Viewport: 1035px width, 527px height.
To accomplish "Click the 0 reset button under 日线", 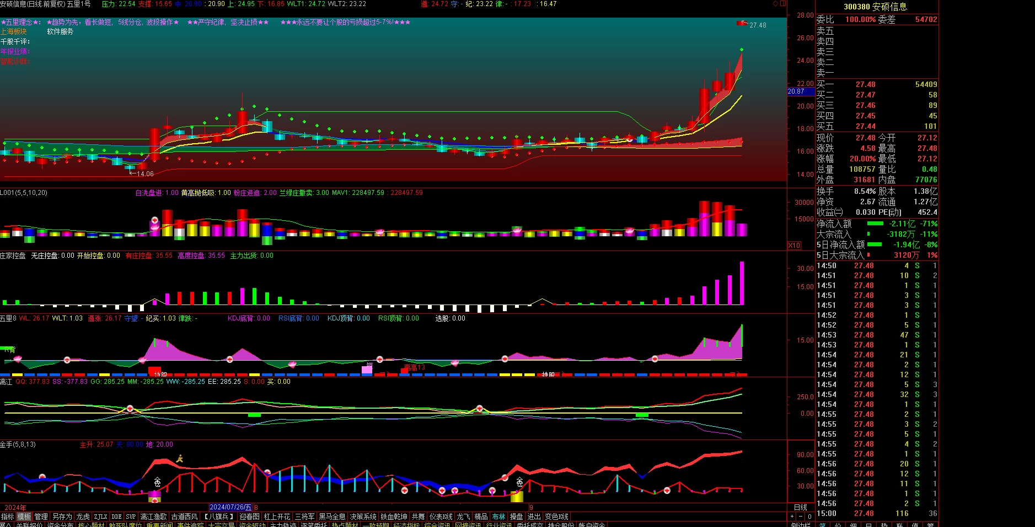I will [x=809, y=517].
